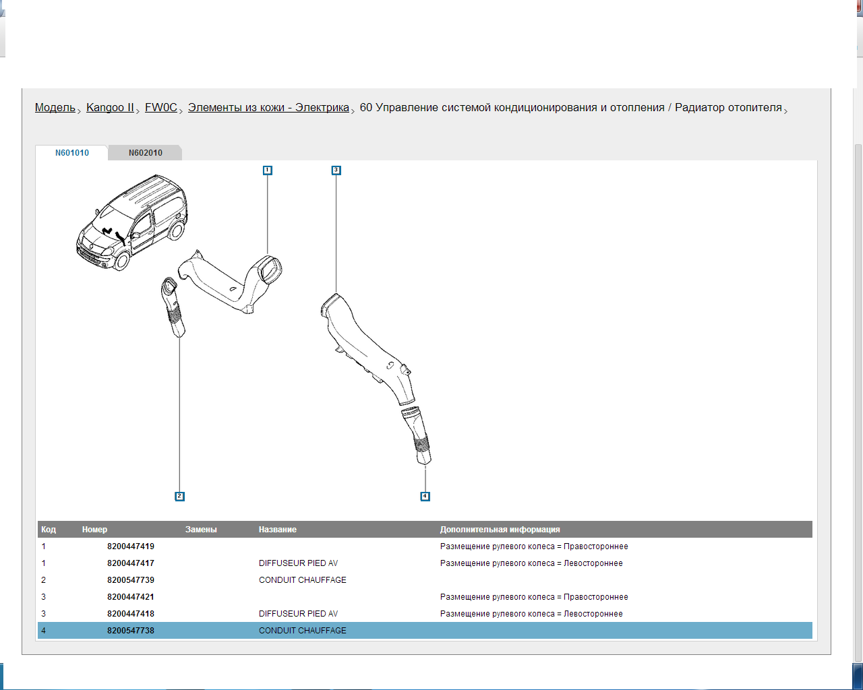Click the lower heating conduit part 4
Viewport: 863px width, 690px height.
pos(417,436)
